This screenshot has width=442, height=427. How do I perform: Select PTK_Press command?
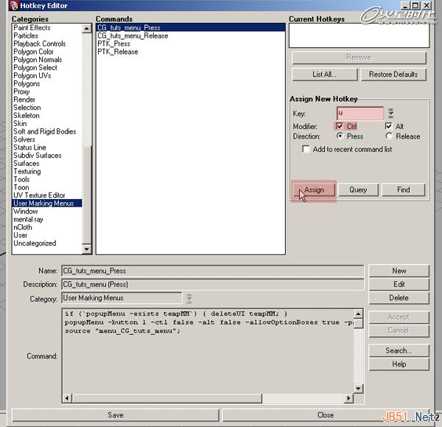[191, 44]
